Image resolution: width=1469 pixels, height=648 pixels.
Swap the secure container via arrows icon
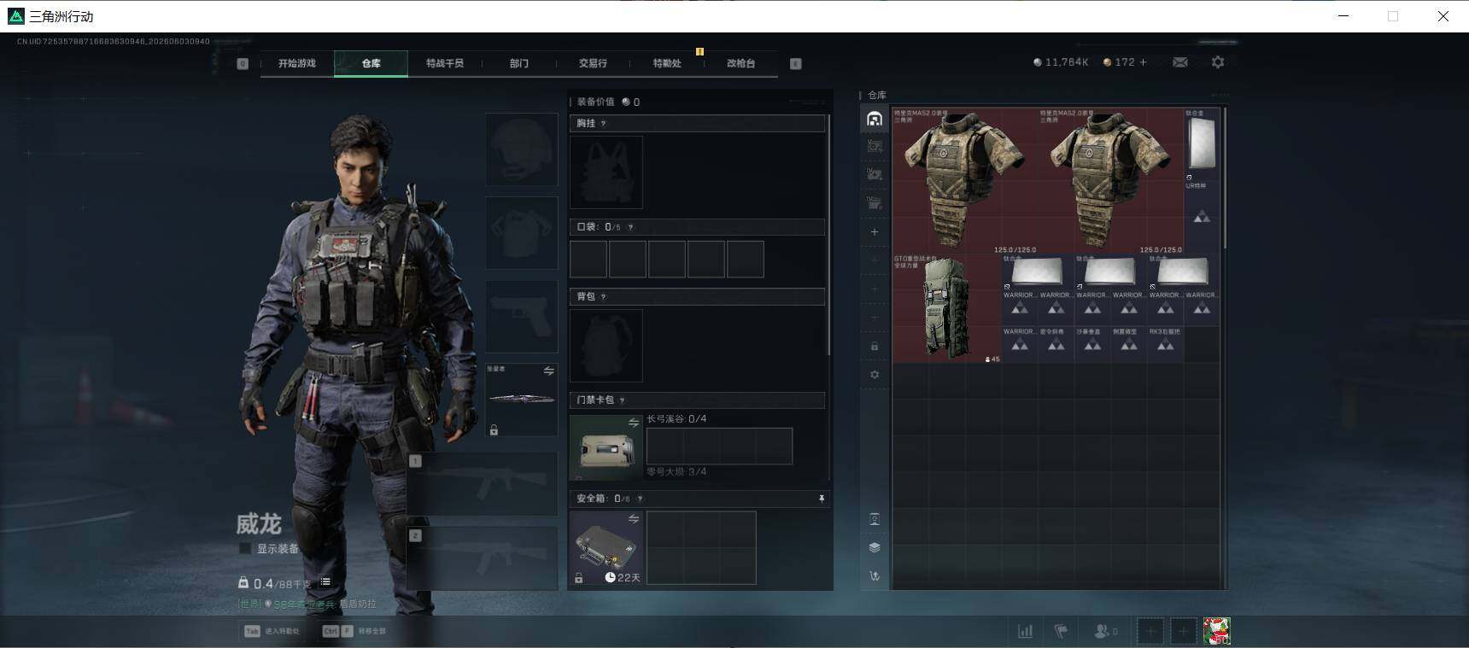coord(634,518)
